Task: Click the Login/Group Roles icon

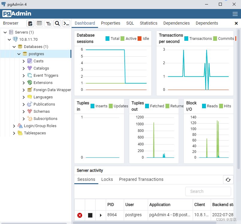Action: tap(20, 126)
